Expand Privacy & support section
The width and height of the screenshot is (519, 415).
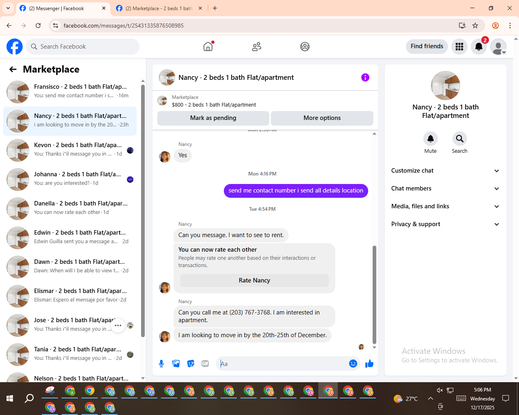point(445,224)
